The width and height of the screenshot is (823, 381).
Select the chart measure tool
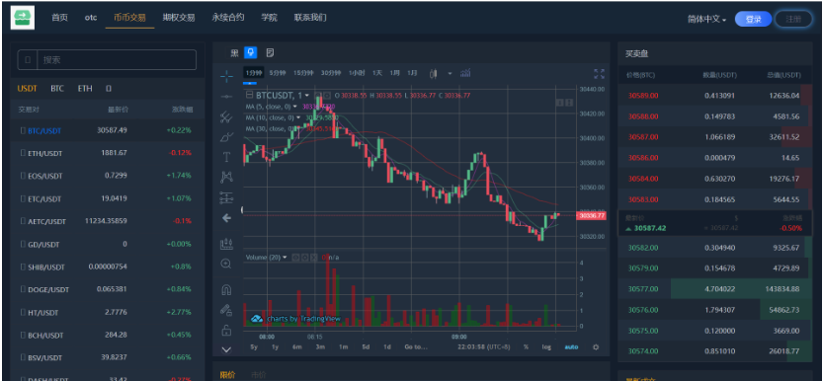coord(226,243)
